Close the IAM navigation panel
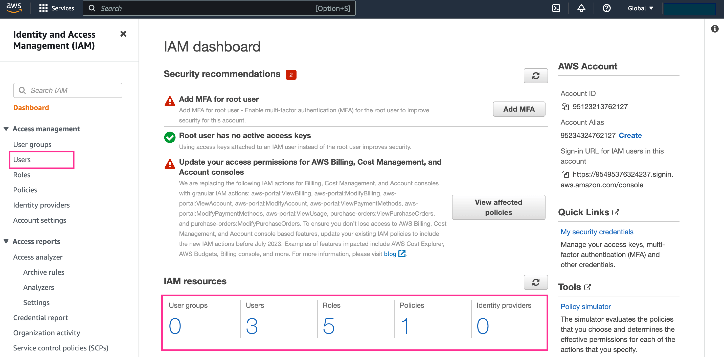This screenshot has height=357, width=724. click(x=123, y=34)
